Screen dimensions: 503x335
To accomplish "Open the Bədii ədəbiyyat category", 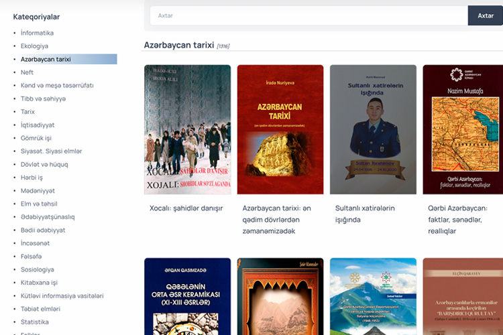I will click(x=43, y=230).
